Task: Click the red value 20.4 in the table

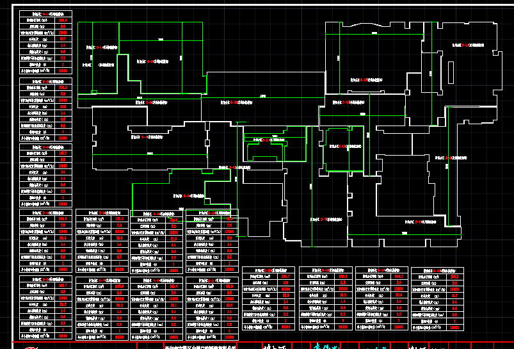Action: coord(399,295)
